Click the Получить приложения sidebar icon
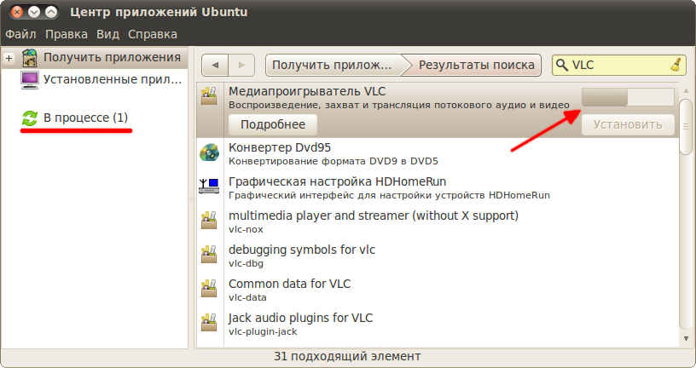The height and width of the screenshot is (368, 696). (x=30, y=58)
